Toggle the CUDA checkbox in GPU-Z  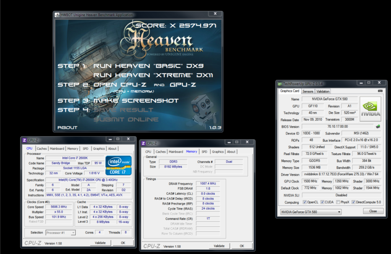pos(322,202)
